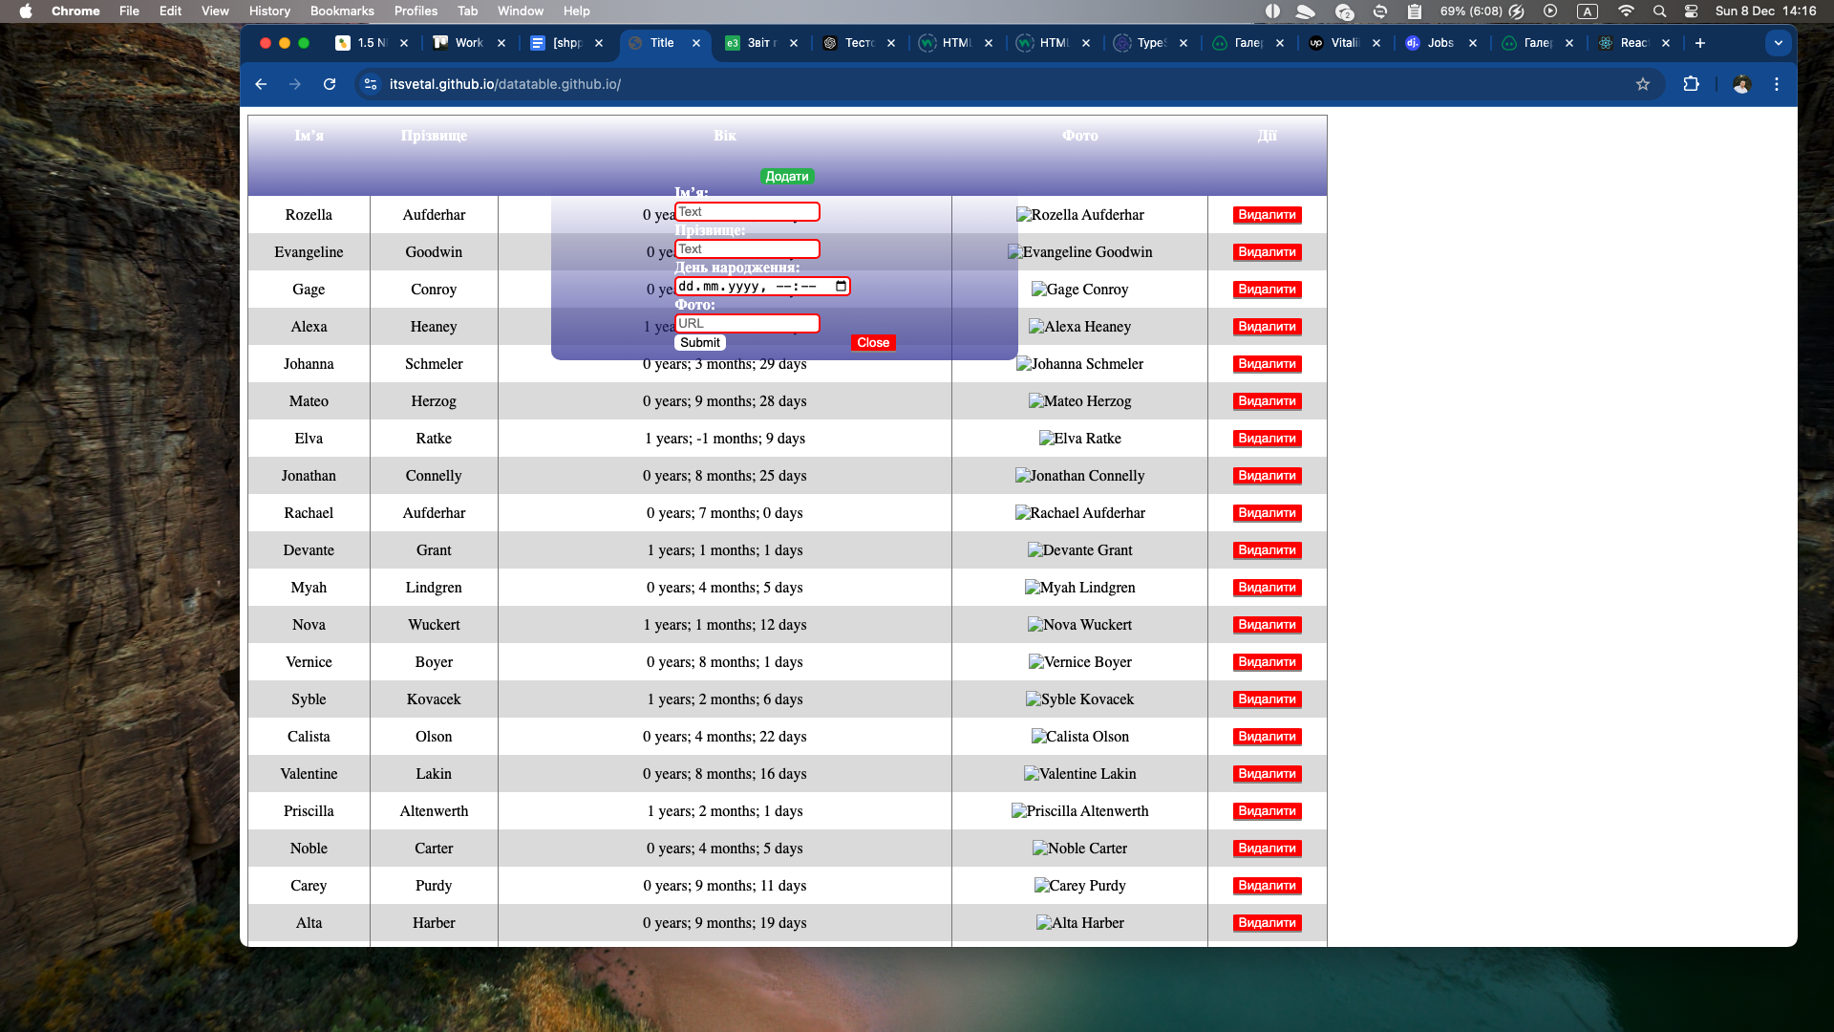Image resolution: width=1834 pixels, height=1032 pixels.
Task: Click the cell reading Altenwerth
Action: [434, 811]
